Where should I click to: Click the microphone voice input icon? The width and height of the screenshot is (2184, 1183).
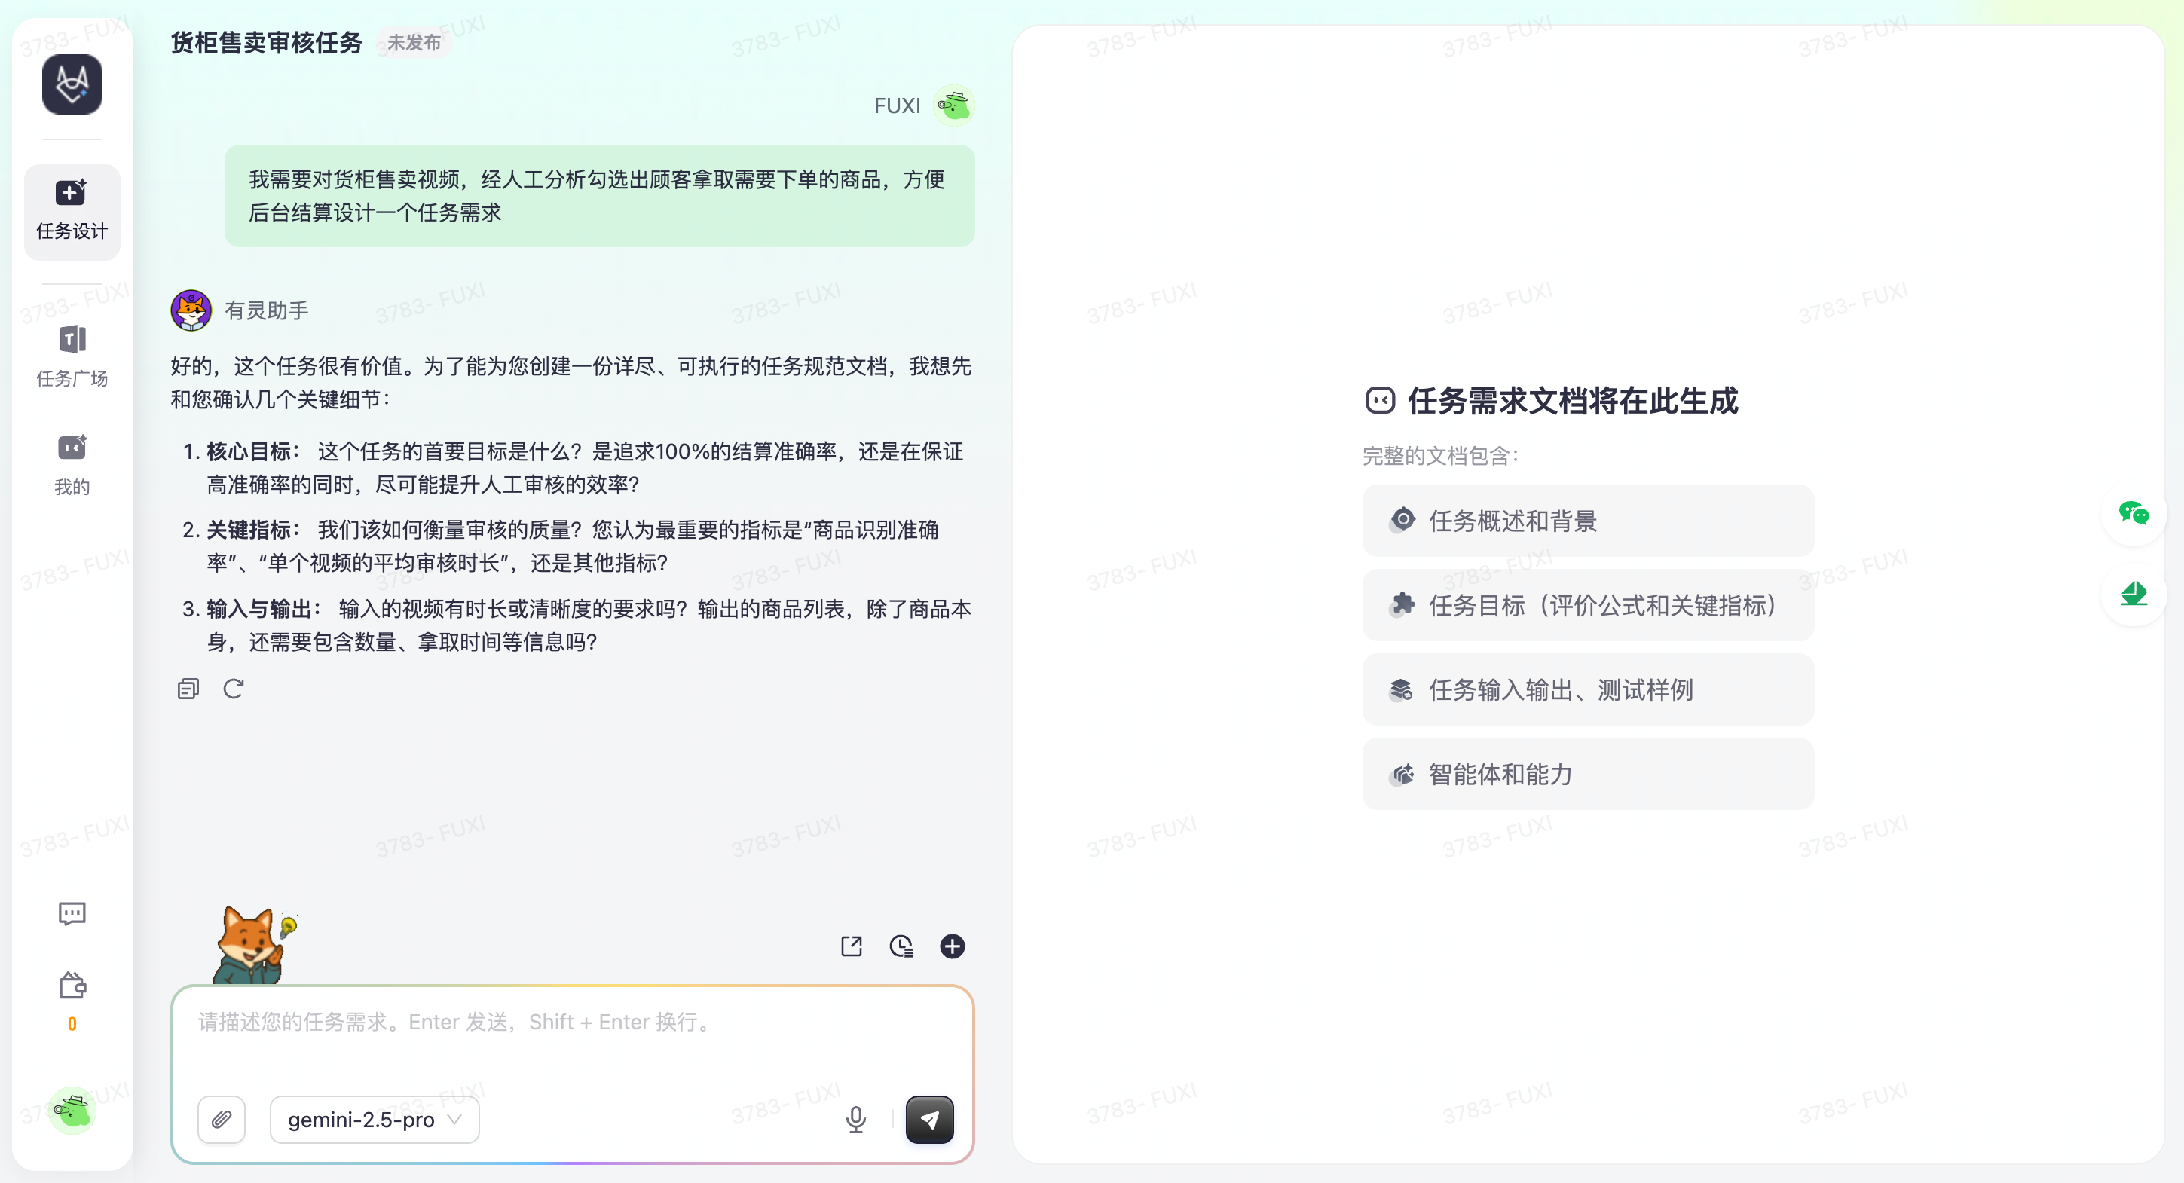855,1120
